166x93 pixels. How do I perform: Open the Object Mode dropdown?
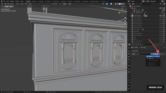point(10,4)
